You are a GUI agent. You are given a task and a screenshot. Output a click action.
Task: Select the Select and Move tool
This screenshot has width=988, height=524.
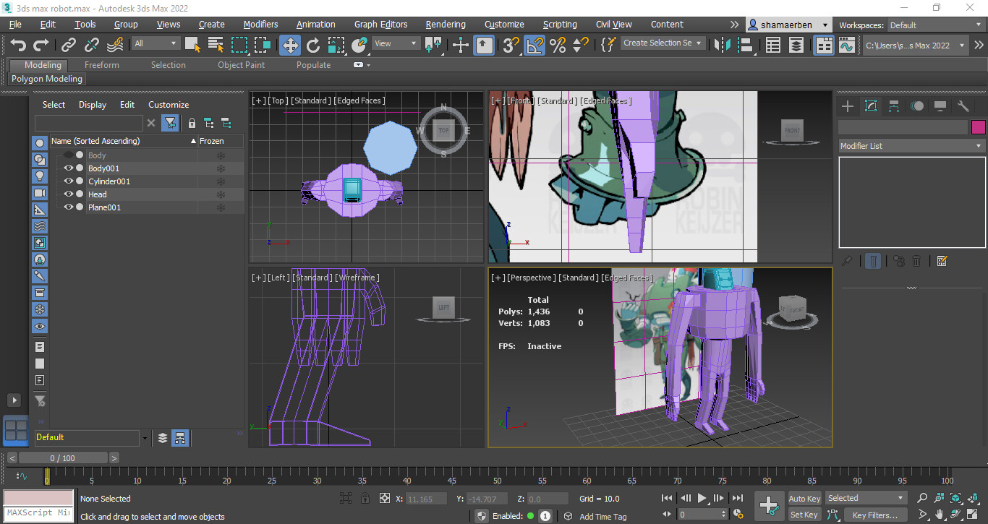click(x=289, y=45)
